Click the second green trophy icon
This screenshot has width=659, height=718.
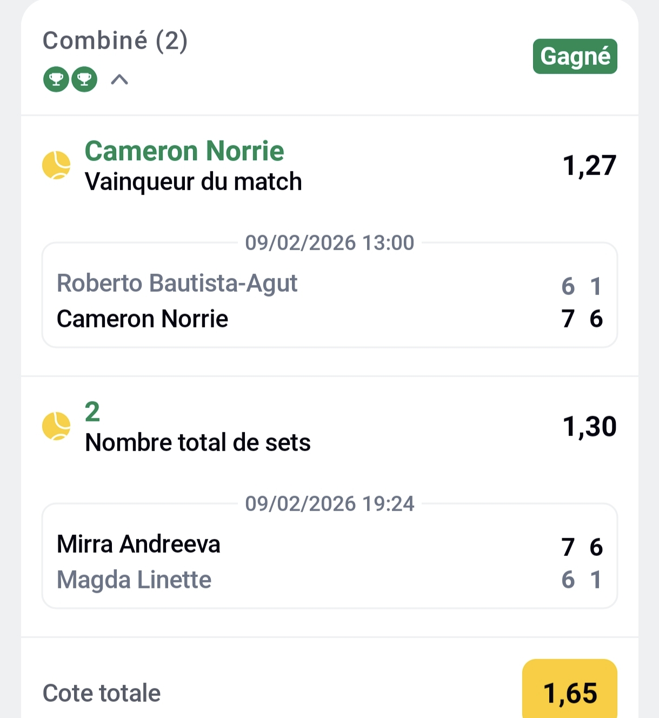pos(84,79)
